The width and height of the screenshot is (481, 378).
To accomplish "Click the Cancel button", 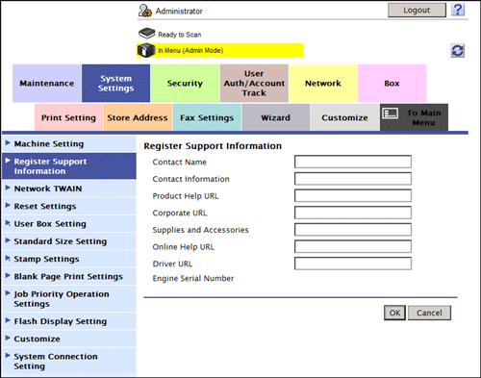I will (x=429, y=313).
